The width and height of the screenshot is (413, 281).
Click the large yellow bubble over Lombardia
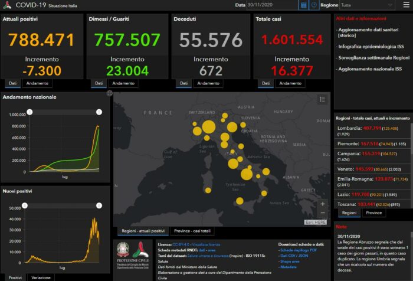point(209,127)
